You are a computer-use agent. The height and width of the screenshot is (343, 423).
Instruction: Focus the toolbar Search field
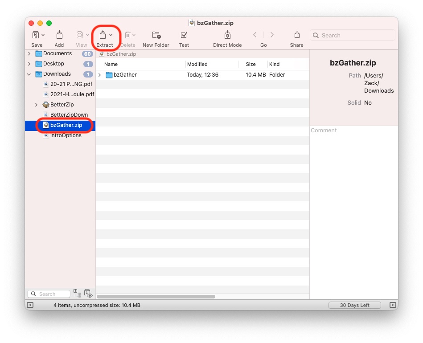[352, 35]
